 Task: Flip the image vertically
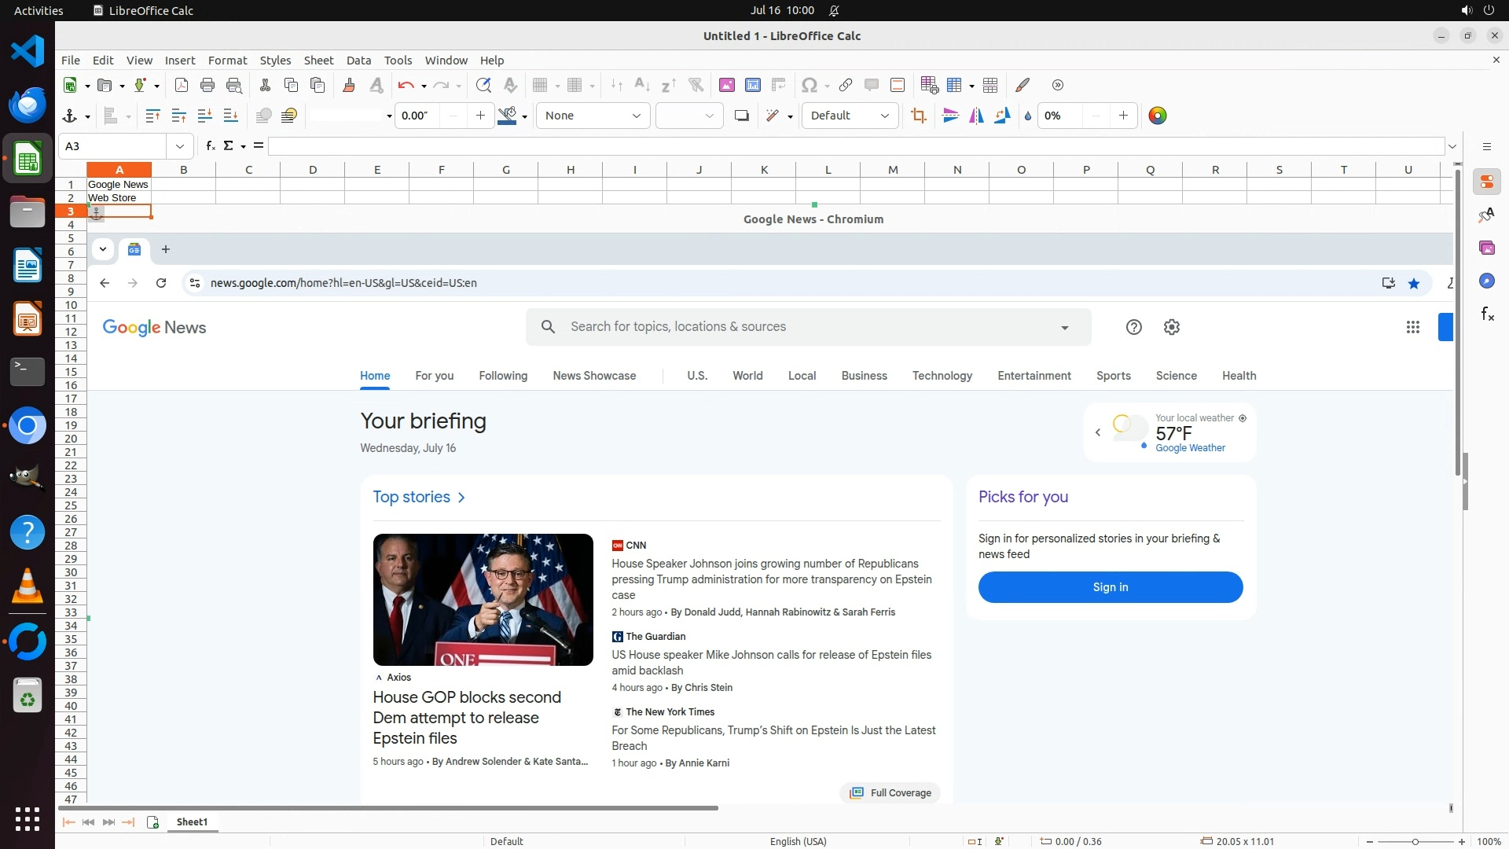pos(950,116)
